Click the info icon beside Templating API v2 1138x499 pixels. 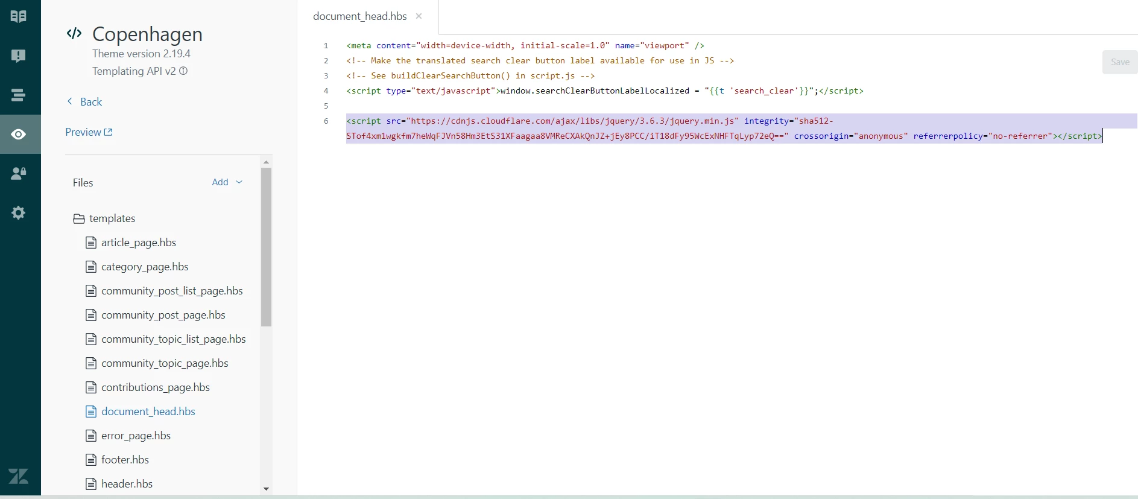(183, 71)
